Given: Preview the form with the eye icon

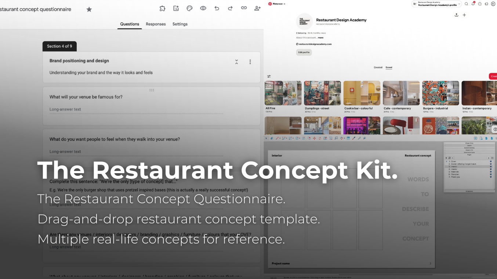Looking at the screenshot, I should 203,8.
